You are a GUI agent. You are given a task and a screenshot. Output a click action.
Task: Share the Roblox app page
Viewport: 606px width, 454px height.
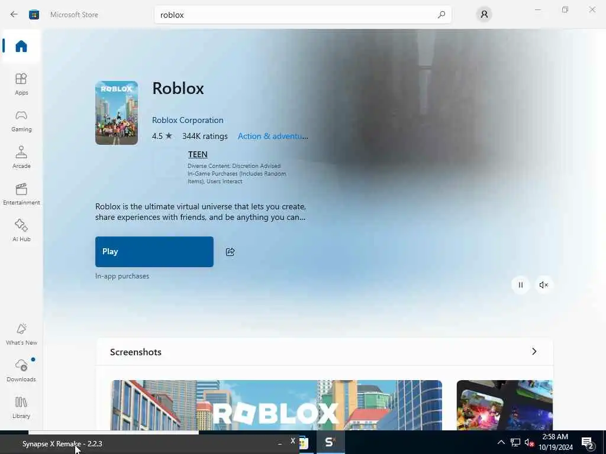(230, 252)
